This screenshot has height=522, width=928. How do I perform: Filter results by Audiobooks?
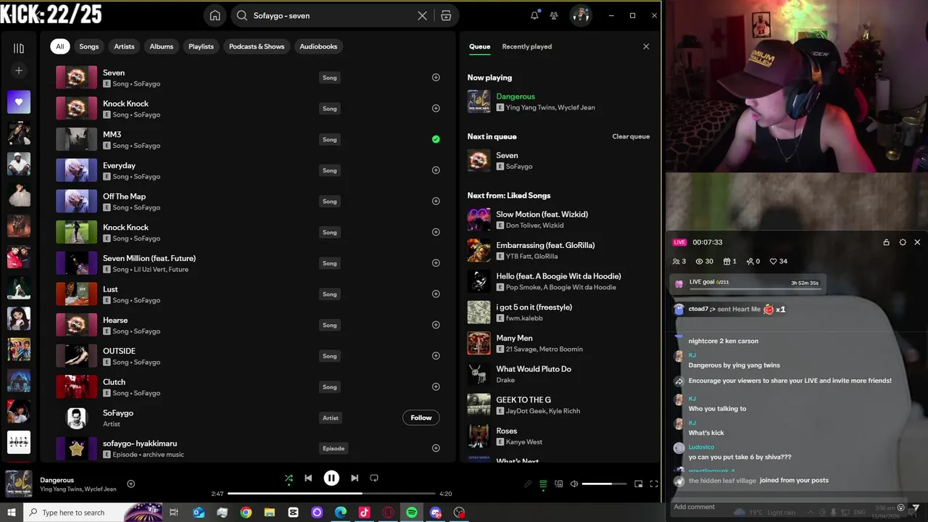(318, 46)
